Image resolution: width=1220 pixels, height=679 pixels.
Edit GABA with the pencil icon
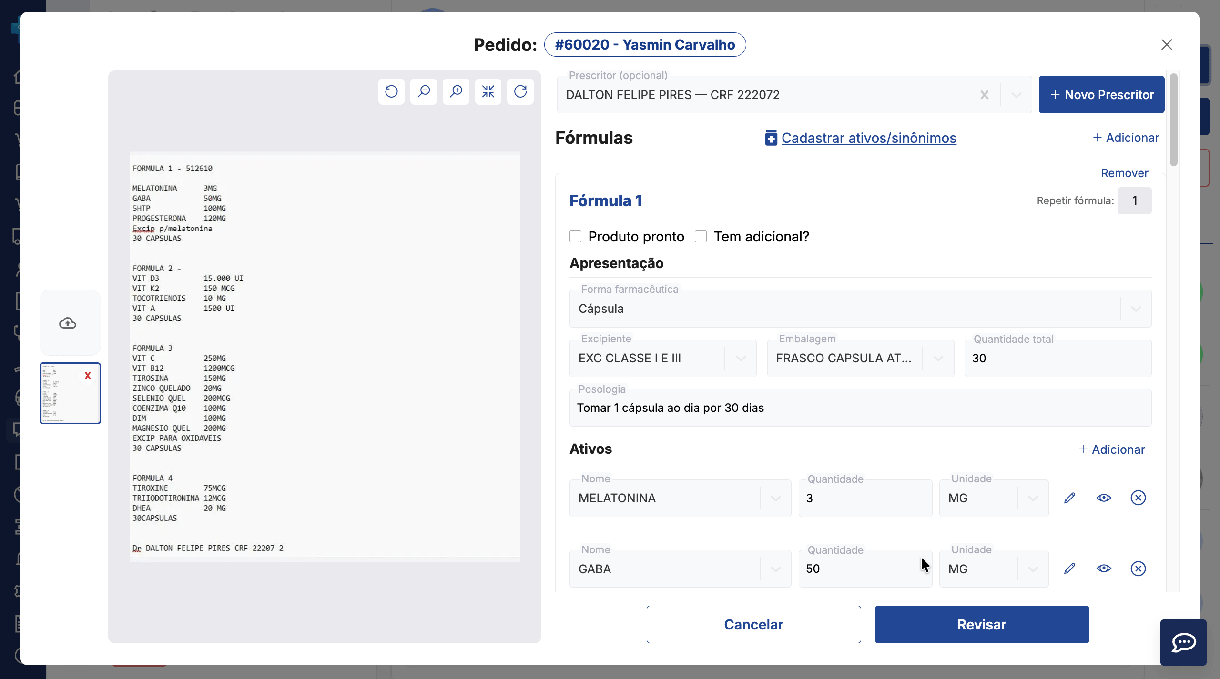click(x=1069, y=569)
